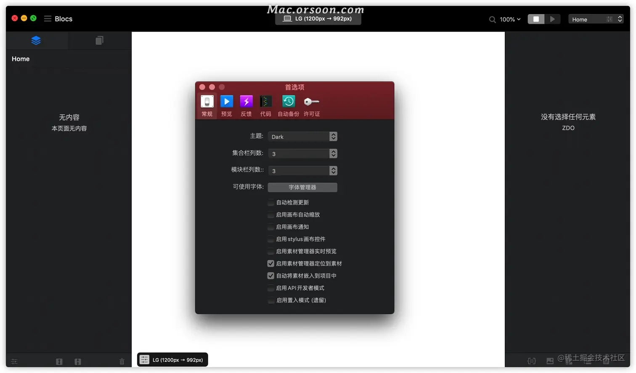Screen dimensions: 636x373
Task: Open the 集合栏列数 dropdown
Action: [x=302, y=154]
